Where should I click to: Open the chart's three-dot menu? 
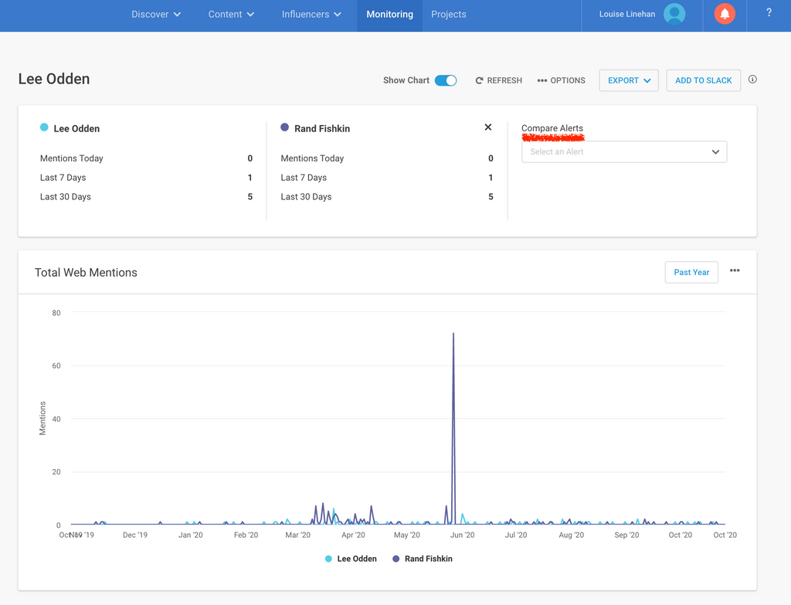coord(735,271)
